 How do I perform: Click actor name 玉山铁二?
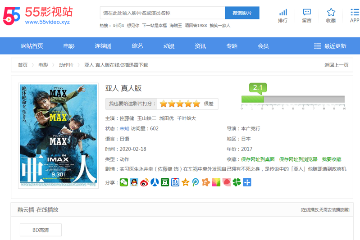(147, 118)
